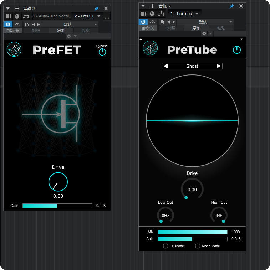Viewport: 270px width, 270px height.
Task: Open 音轨 2 window menu triangle
Action: pos(8,9)
